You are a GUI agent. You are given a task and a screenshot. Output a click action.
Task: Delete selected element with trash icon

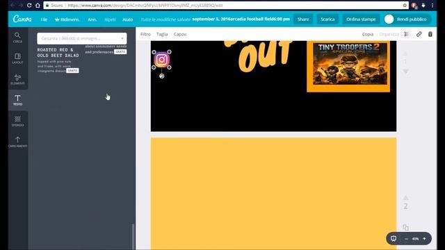pyautogui.click(x=430, y=34)
